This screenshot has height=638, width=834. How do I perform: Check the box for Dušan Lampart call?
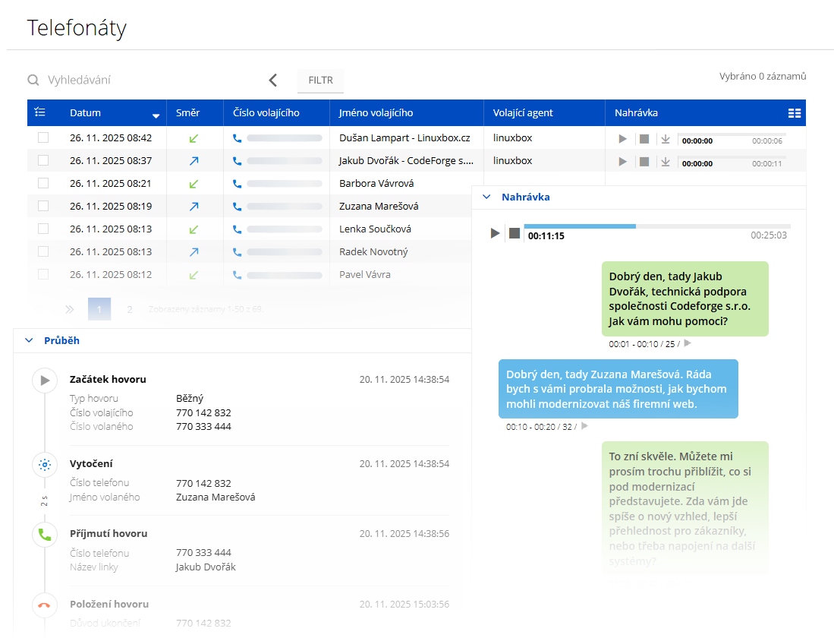pos(43,138)
